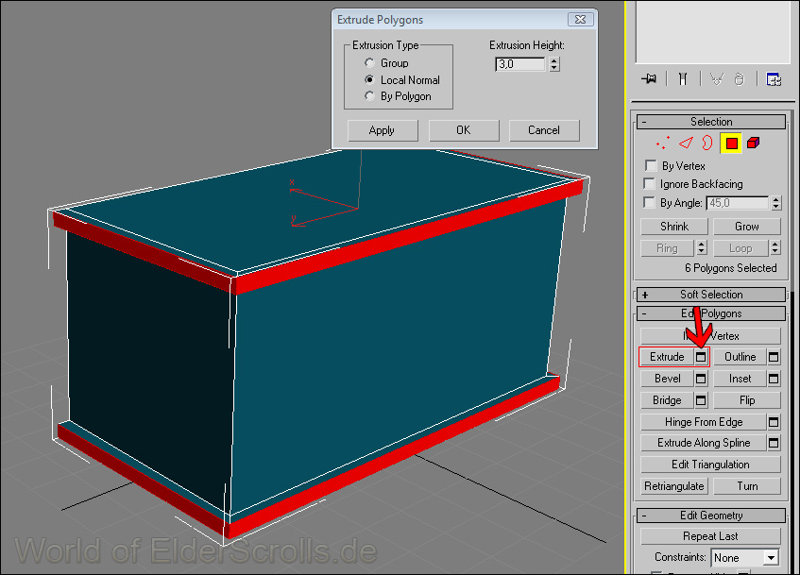
Task: Select Polygon sub-object mode icon
Action: tap(731, 144)
